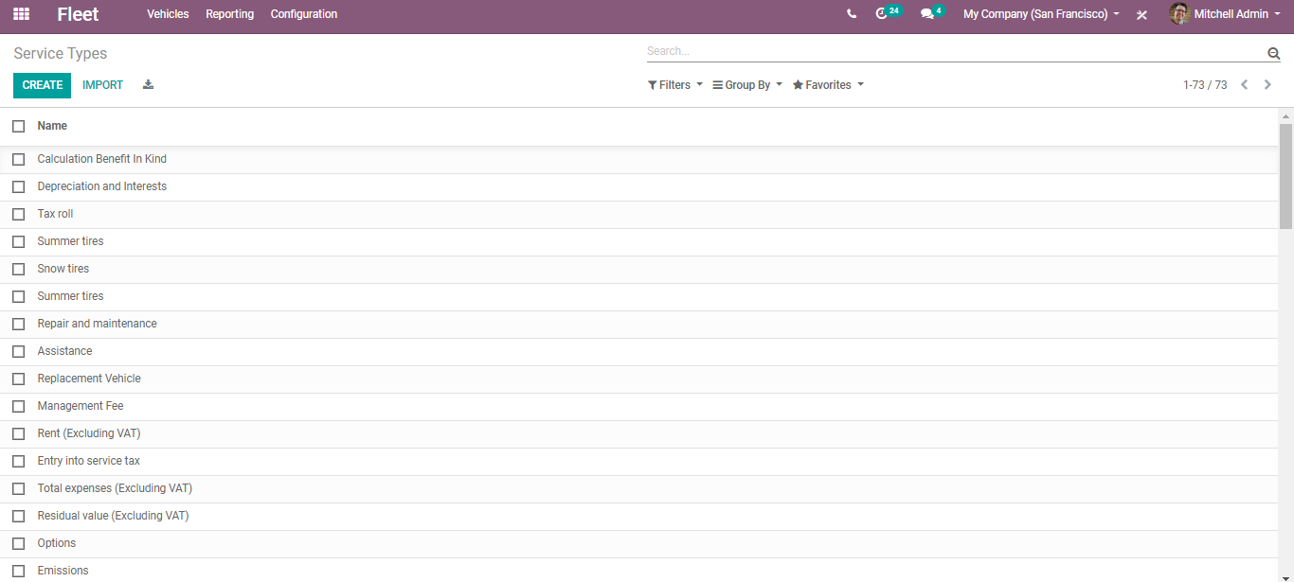The width and height of the screenshot is (1294, 582).
Task: Click the search magnifier icon
Action: point(1273,54)
